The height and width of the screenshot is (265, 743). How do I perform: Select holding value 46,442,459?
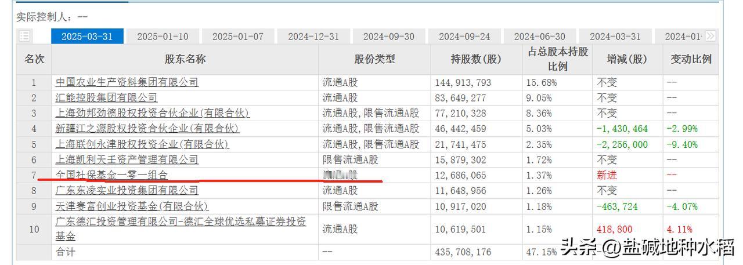click(x=460, y=128)
